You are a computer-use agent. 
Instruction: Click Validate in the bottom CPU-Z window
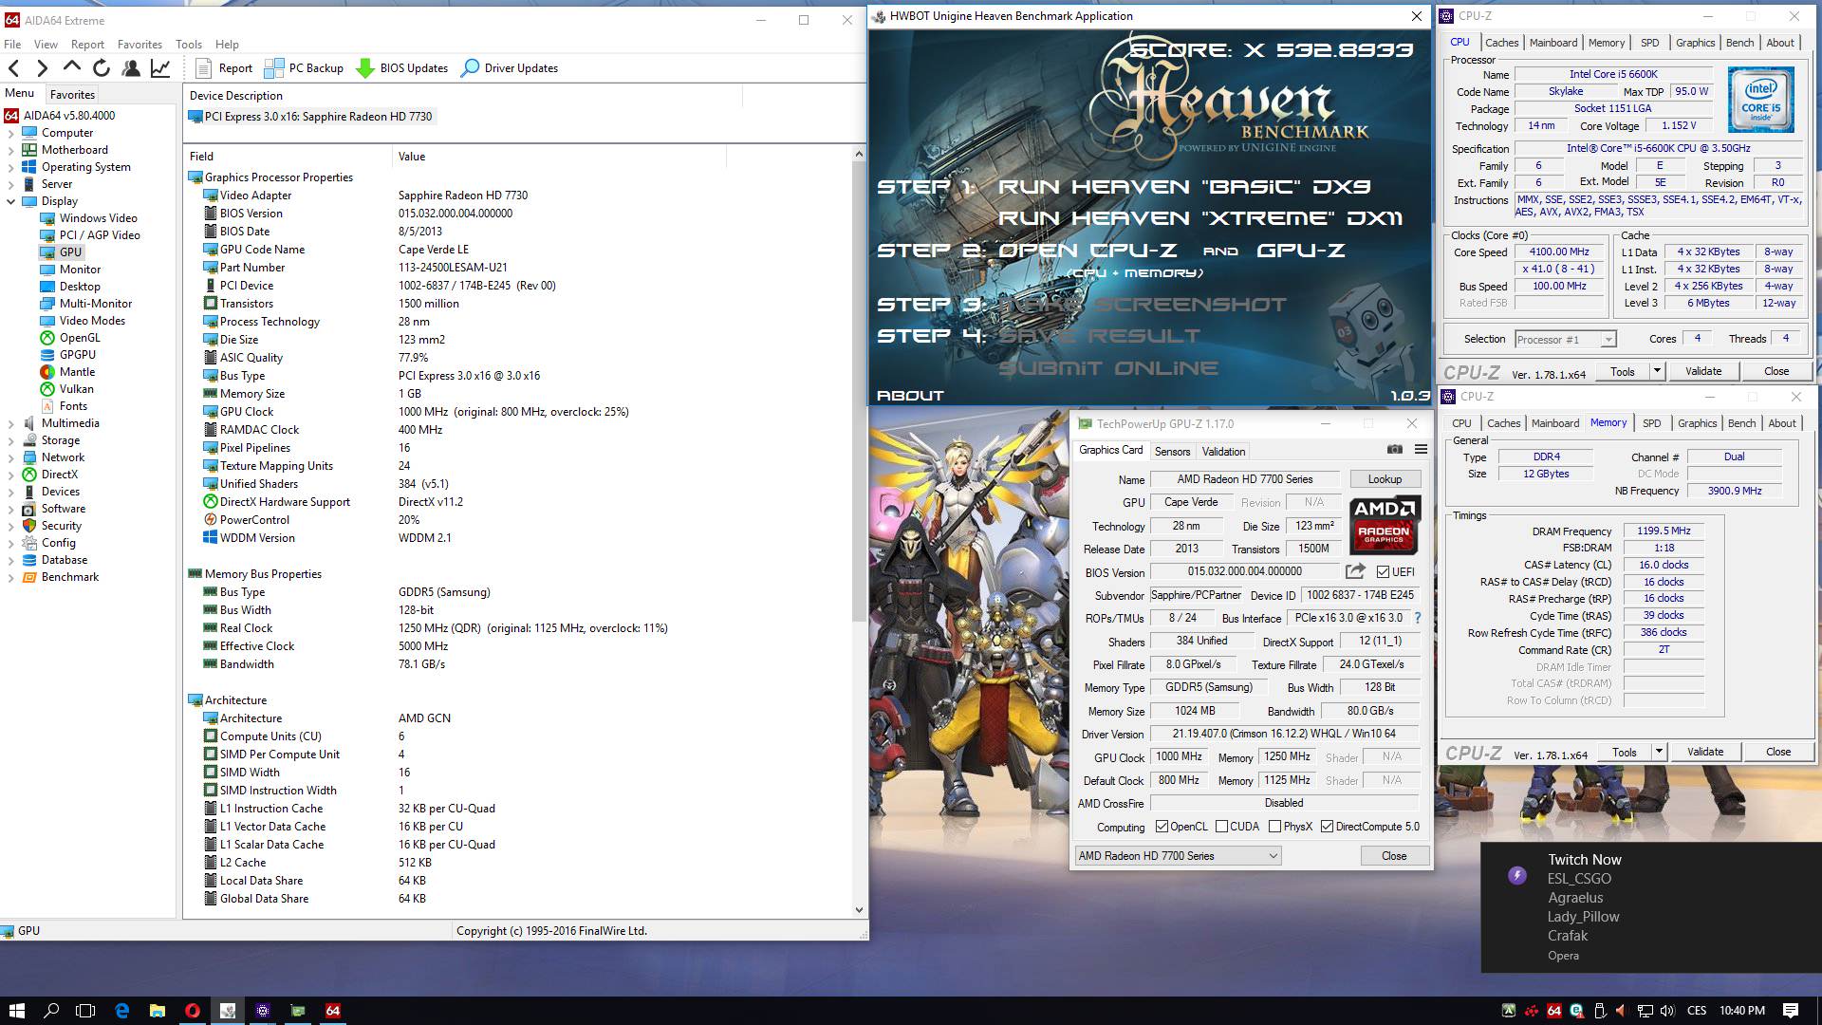(x=1705, y=752)
